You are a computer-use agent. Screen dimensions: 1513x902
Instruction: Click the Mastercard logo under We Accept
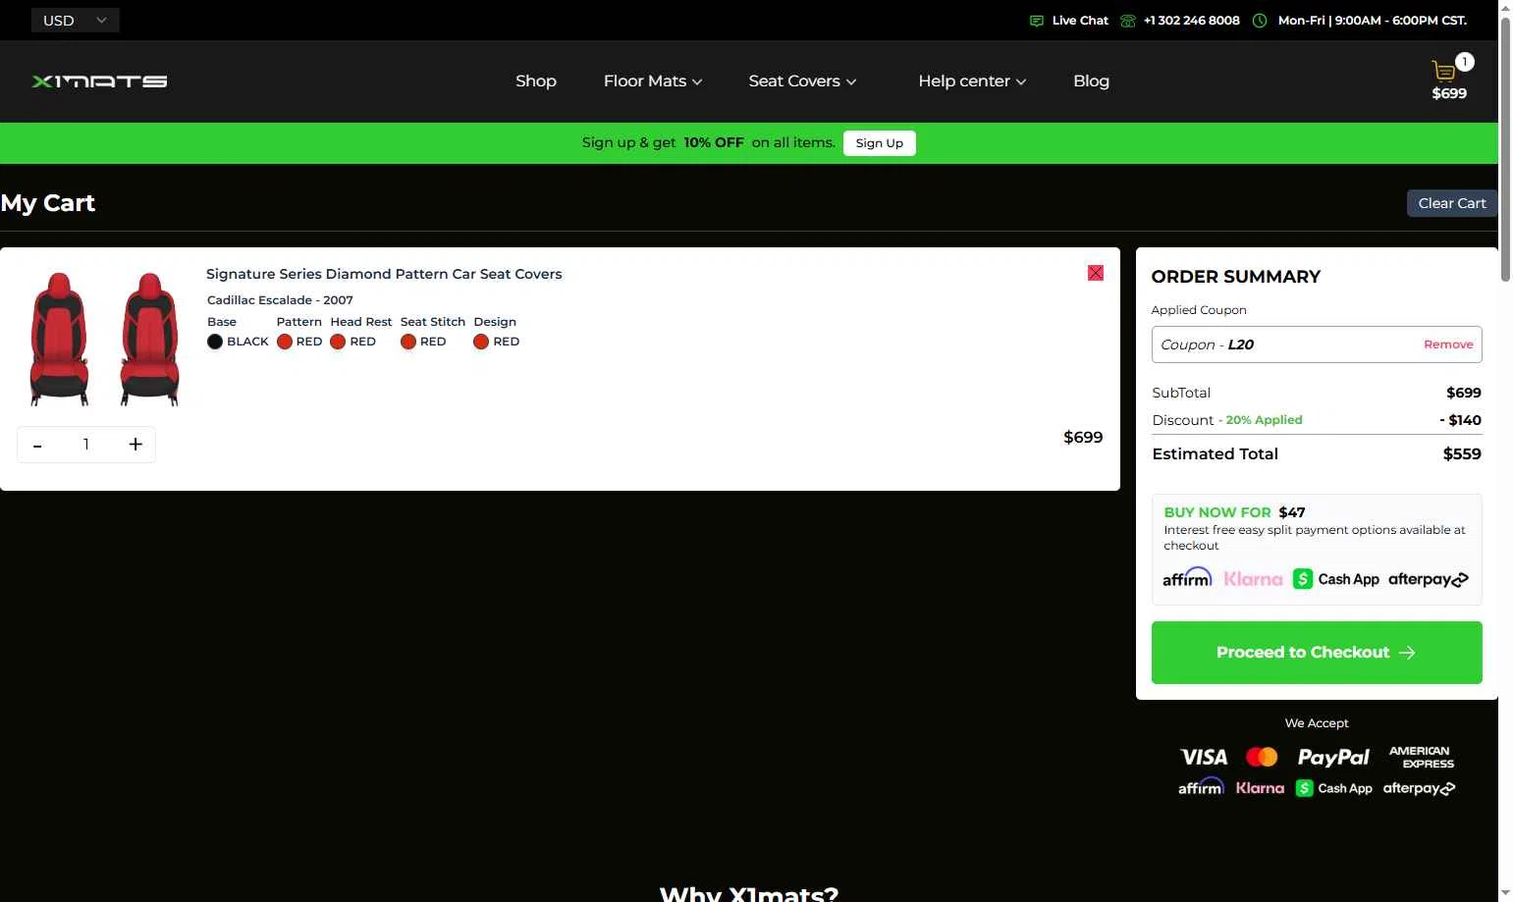[x=1262, y=757]
